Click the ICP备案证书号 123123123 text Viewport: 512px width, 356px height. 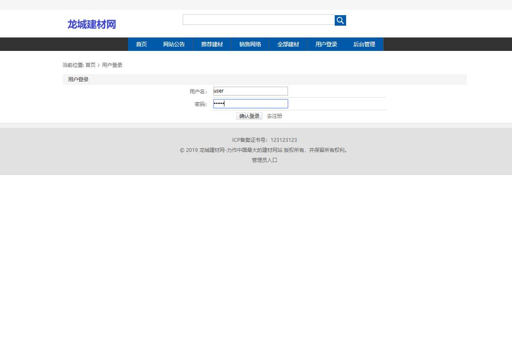pos(264,140)
